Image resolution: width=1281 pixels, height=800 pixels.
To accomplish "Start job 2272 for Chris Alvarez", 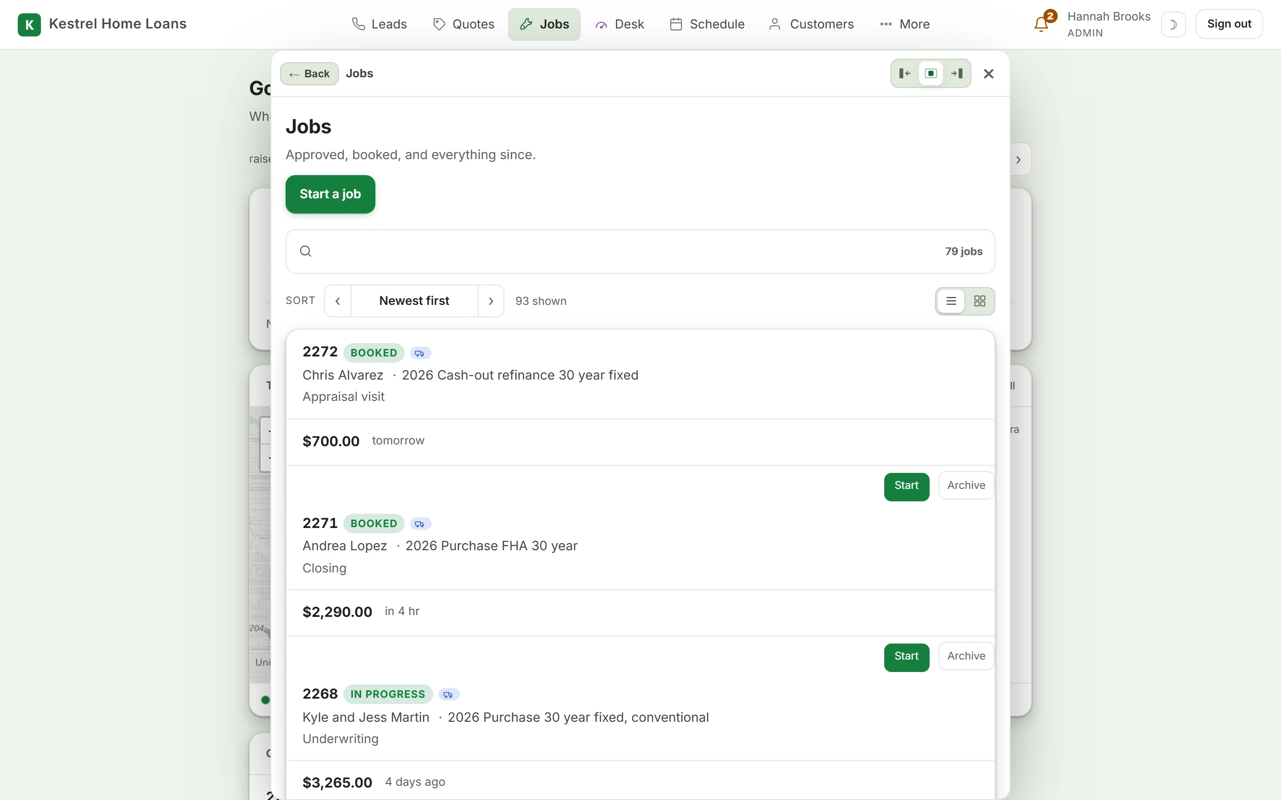I will 906,486.
